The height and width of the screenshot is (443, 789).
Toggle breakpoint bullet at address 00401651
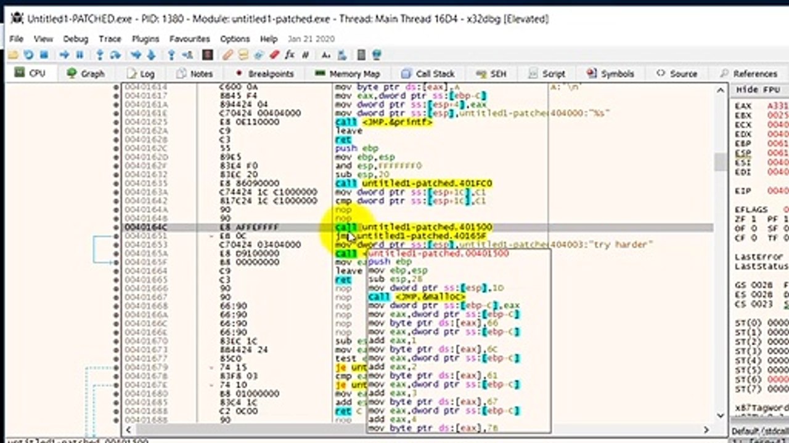click(117, 236)
